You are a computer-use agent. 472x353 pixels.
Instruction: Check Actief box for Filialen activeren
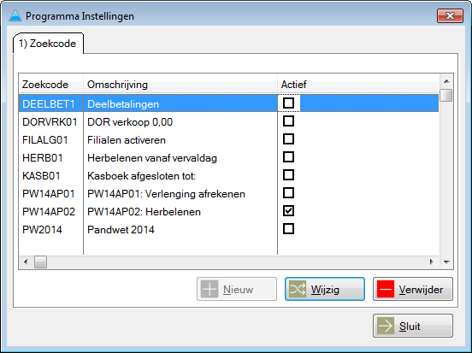[288, 139]
